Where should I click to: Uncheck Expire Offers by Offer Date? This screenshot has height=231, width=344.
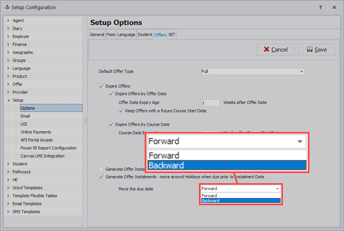pyautogui.click(x=111, y=94)
